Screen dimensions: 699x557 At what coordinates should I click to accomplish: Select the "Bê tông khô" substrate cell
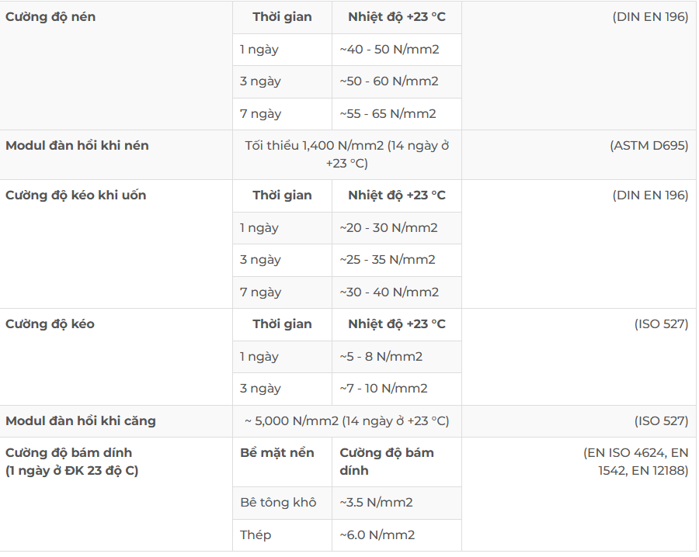point(278,503)
